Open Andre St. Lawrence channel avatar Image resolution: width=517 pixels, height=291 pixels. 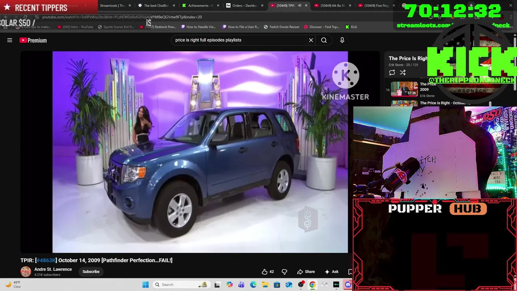tap(26, 272)
